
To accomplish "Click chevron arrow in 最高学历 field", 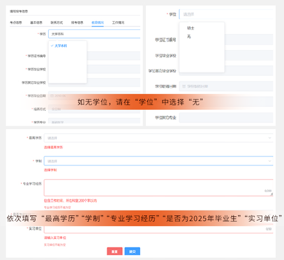I will click(x=270, y=137).
